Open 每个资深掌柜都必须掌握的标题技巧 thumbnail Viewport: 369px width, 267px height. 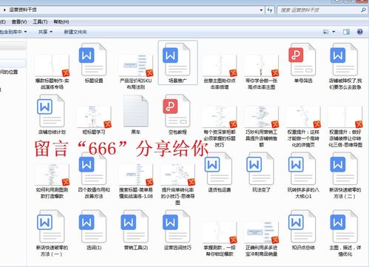point(220,117)
